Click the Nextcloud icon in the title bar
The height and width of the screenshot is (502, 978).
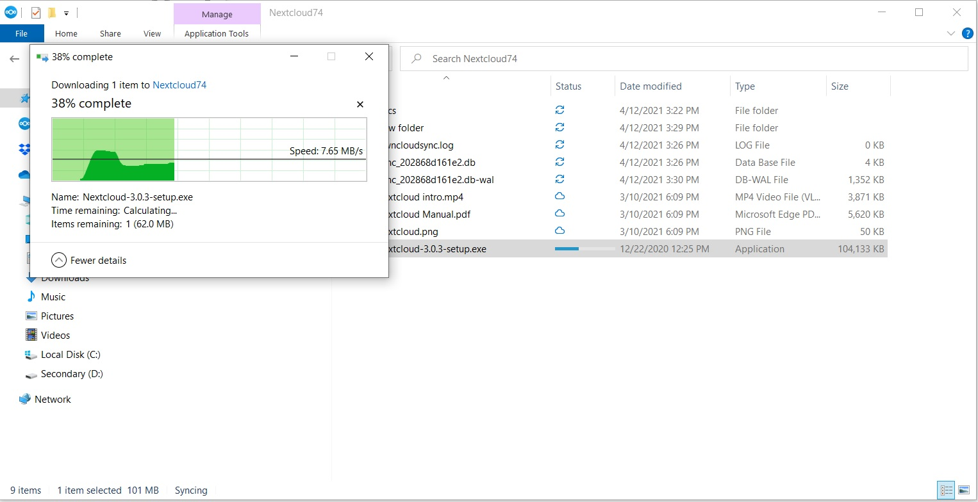[10, 12]
